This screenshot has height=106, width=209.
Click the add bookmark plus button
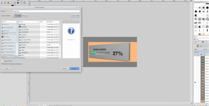pyautogui.click(x=3, y=57)
